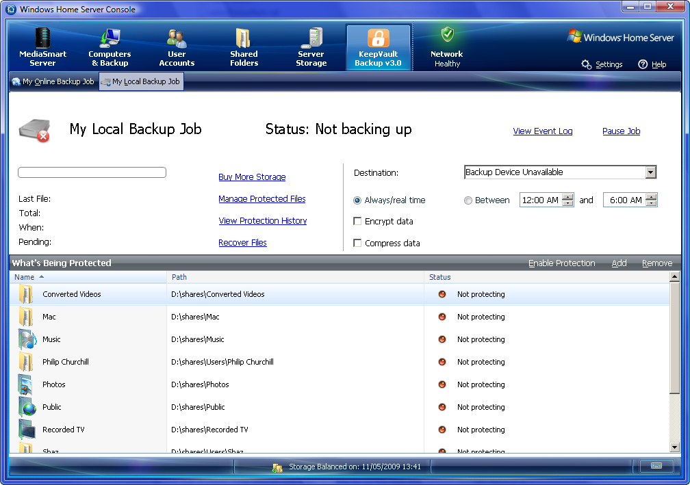Click Add in the protection list header

(x=619, y=263)
